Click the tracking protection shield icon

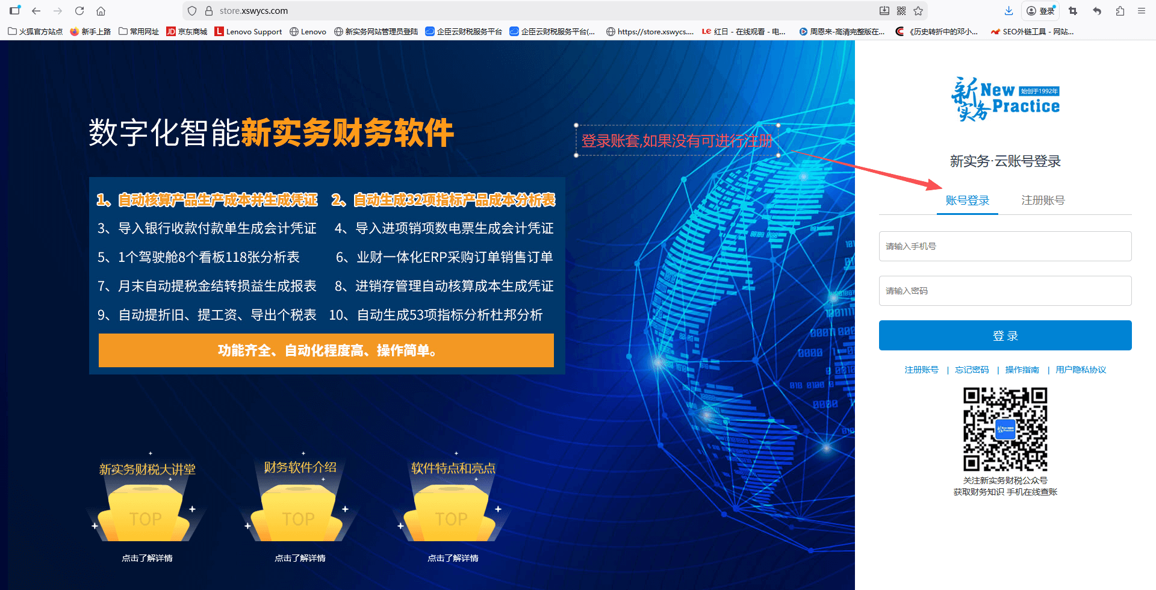pos(192,11)
